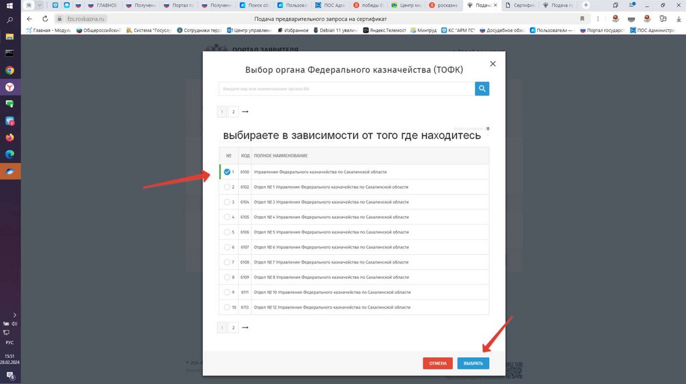The width and height of the screenshot is (686, 384).
Task: Open Яндекс.Телемост bookmark
Action: click(x=384, y=30)
